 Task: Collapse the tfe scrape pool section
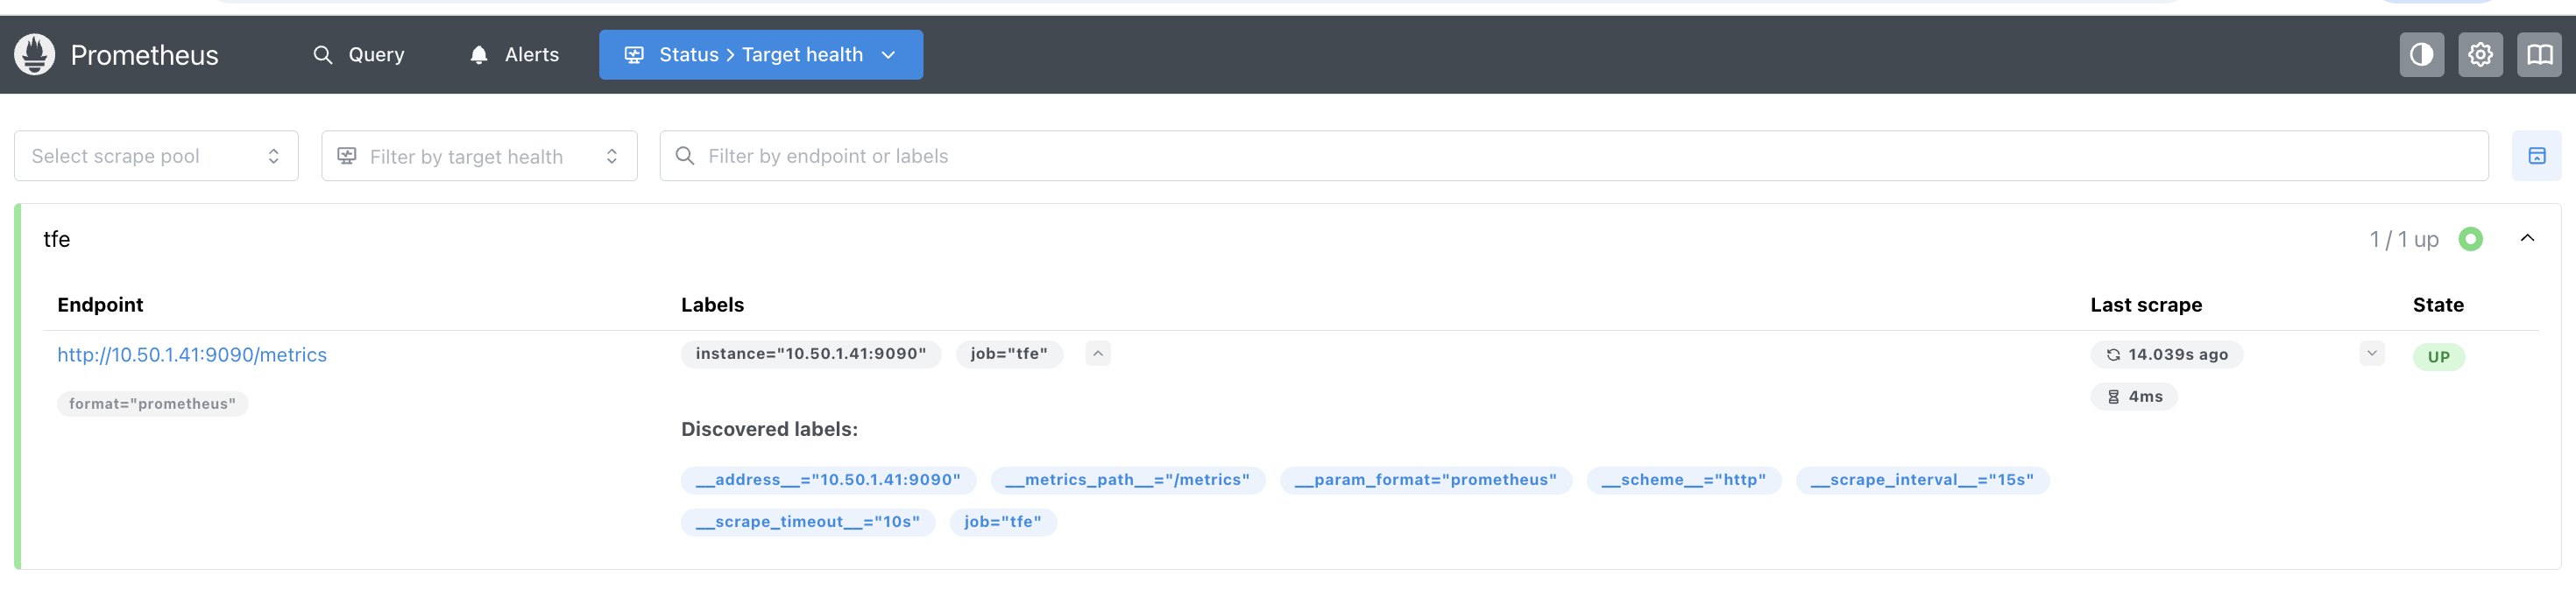point(2527,239)
